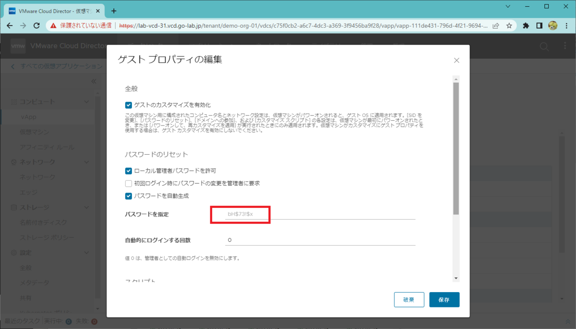
Task: Click the 破棄 button
Action: click(x=409, y=300)
